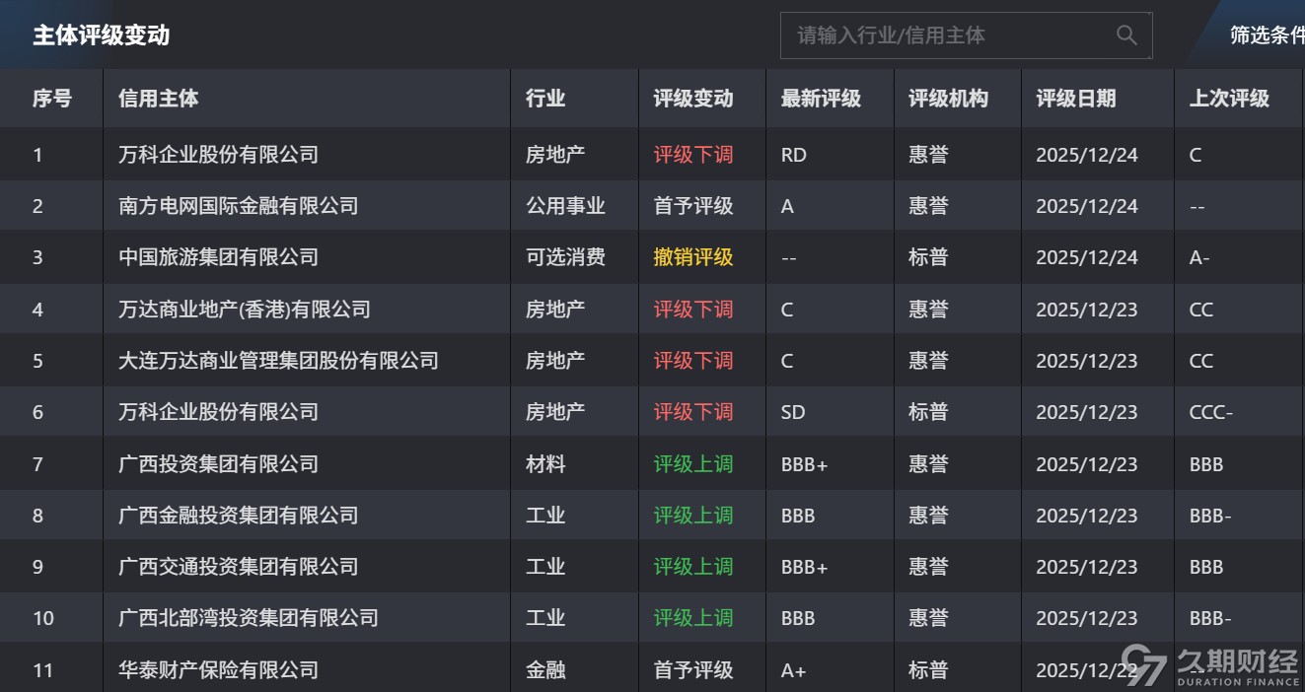Image resolution: width=1305 pixels, height=692 pixels.
Task: Open 大连万达商业管理集团股份有限公司 entry
Action: click(279, 361)
